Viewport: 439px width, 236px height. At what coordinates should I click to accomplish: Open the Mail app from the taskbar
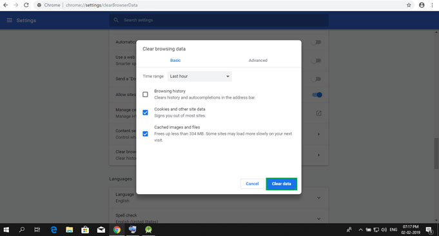click(x=101, y=230)
